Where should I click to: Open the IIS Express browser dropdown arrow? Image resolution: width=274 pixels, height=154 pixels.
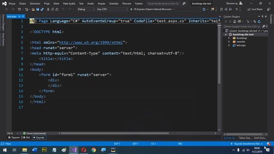point(173,9)
